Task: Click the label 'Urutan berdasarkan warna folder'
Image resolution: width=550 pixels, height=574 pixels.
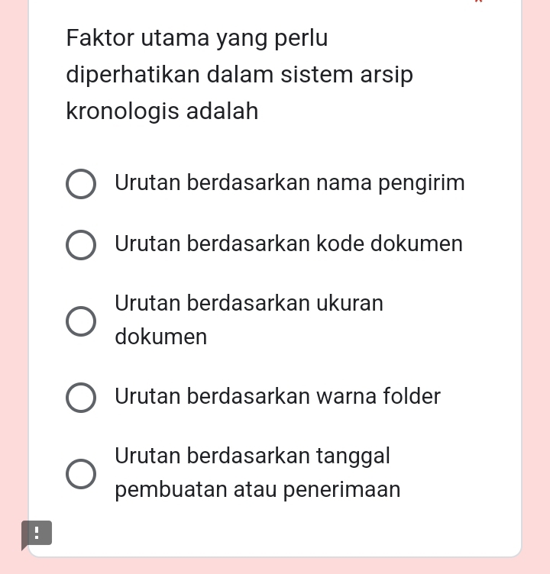Action: [x=277, y=397]
